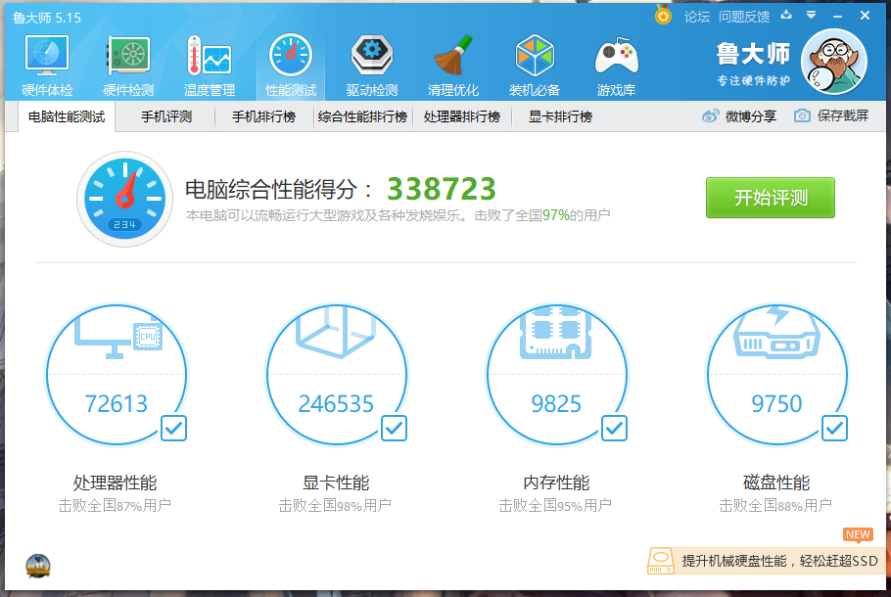Viewport: 891px width, 597px height.
Task: Click the 鲁大师 5.15 window title
Action: [x=47, y=18]
